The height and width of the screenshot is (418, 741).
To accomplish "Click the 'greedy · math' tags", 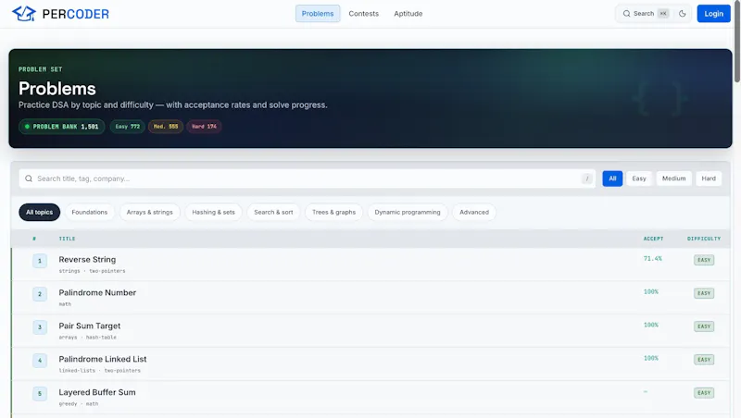I will [x=79, y=404].
